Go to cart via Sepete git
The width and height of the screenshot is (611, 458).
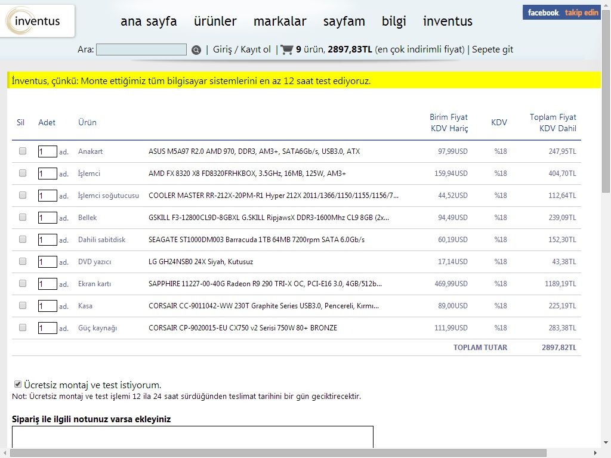point(492,49)
